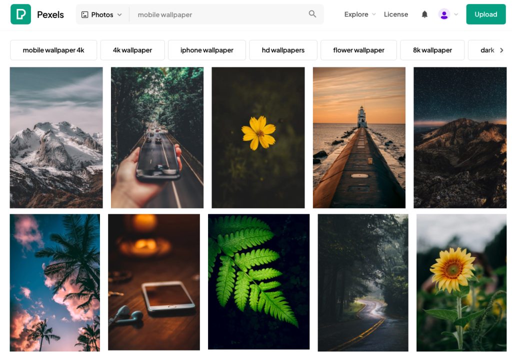Open the Photos media type dropdown
Viewport: 512px width, 354px height.
(102, 14)
